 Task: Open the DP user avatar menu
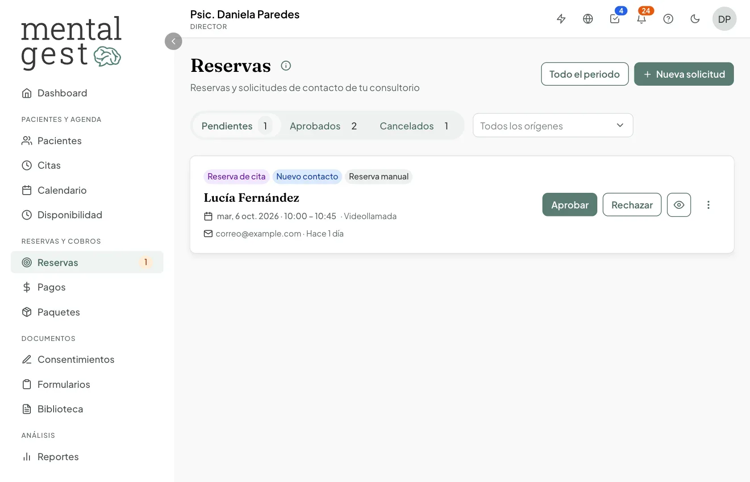coord(724,19)
